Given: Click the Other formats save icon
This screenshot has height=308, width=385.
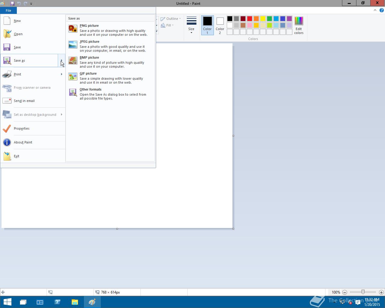Looking at the screenshot, I should [x=73, y=92].
